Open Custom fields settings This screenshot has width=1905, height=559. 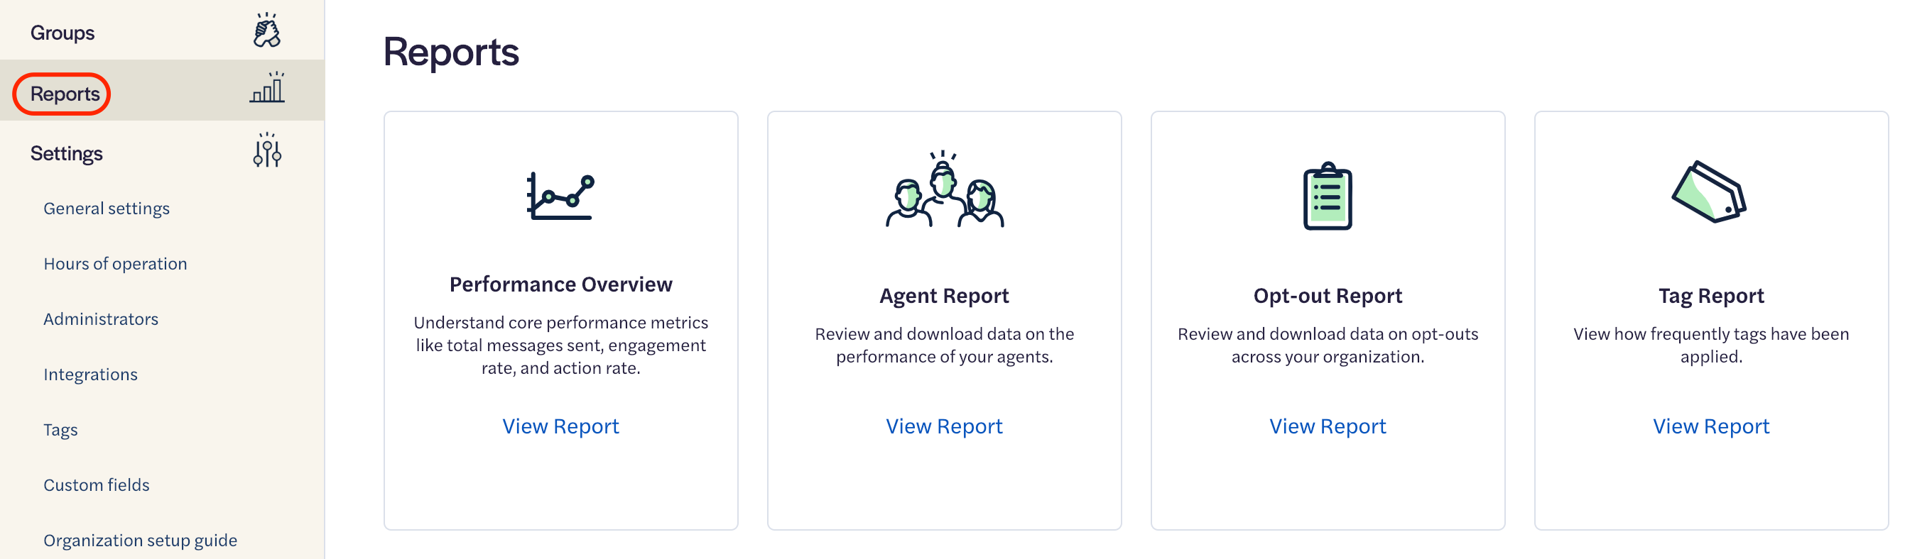click(96, 485)
